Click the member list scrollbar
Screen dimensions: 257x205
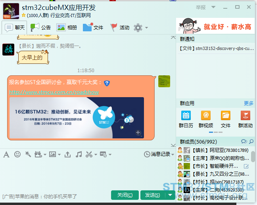[x=253, y=157]
